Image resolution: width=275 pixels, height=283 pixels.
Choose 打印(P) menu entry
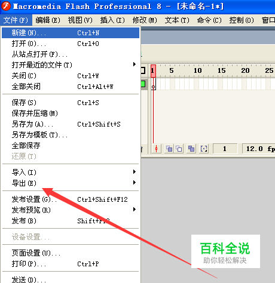(x=71, y=264)
